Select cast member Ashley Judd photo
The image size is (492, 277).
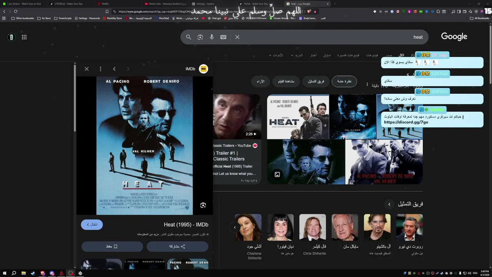coord(248,227)
